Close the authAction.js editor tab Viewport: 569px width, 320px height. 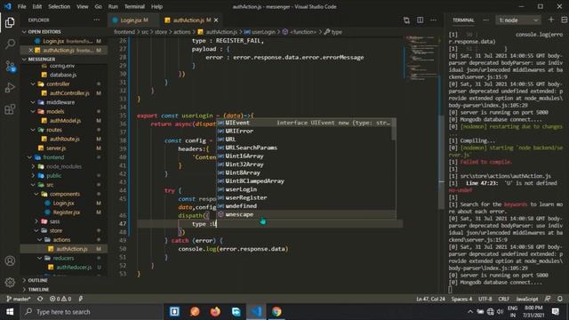click(x=216, y=20)
